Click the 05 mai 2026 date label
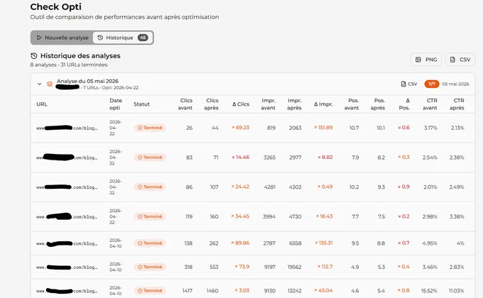Viewport: 483px width, 298px height. [x=455, y=84]
